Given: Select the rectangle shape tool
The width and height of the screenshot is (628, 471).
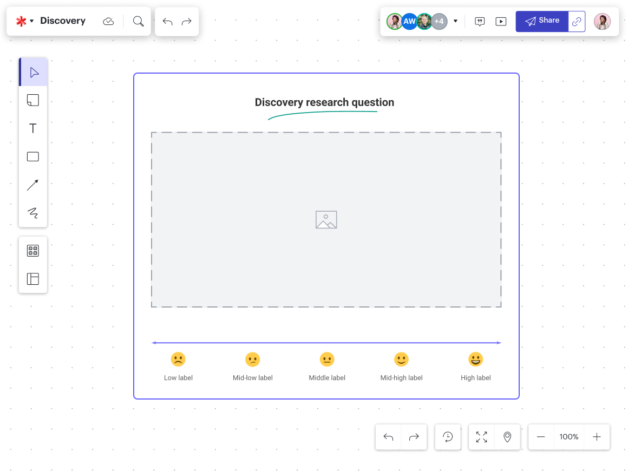Looking at the screenshot, I should click(33, 157).
